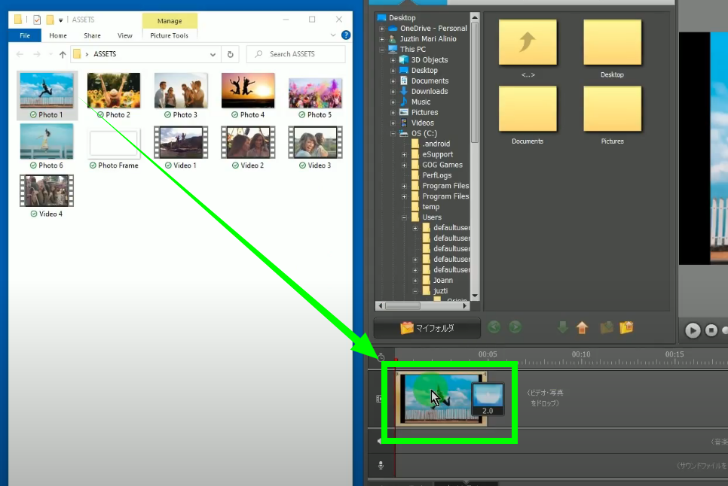Screen dimensions: 728x486
Task: Click the green forward navigation arrow
Action: coord(515,327)
